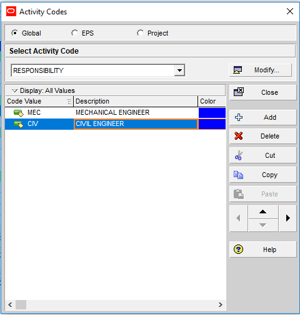Open blue color swatch for CIV row
300x315 pixels.
tap(212, 124)
